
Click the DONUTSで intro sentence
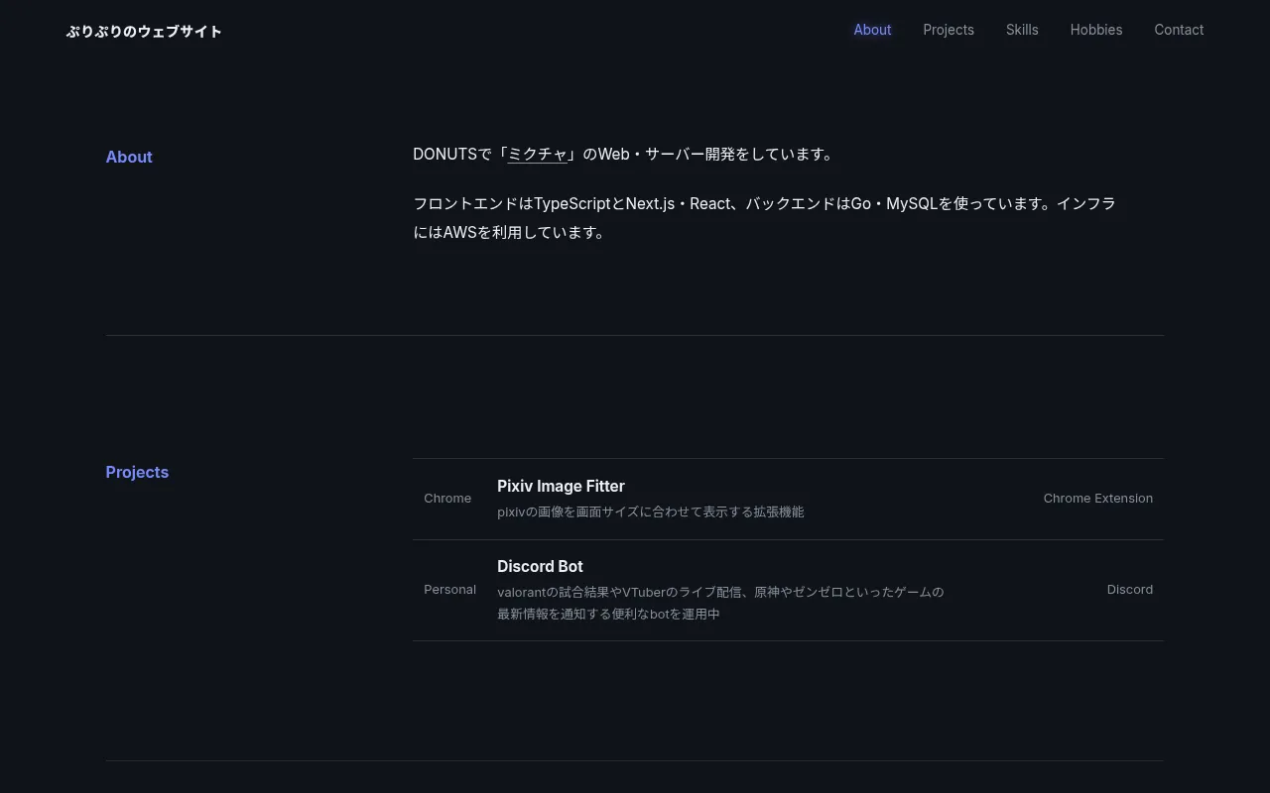625,155
